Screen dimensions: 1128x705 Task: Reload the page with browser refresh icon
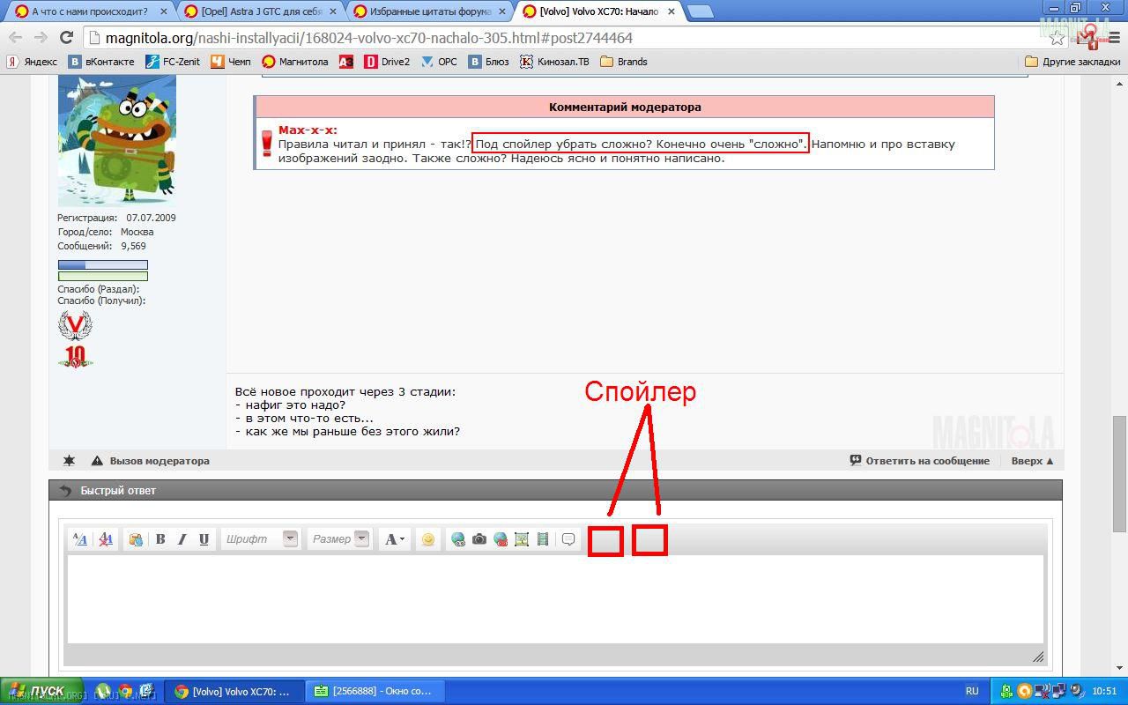click(x=66, y=38)
